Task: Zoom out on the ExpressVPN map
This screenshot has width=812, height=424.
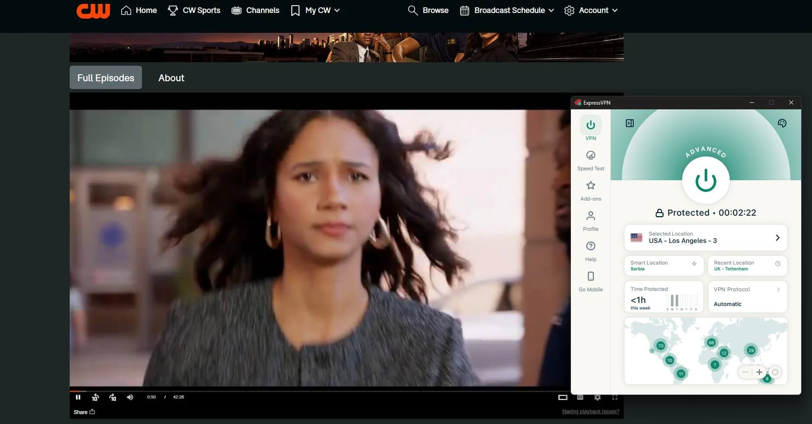Action: (745, 372)
